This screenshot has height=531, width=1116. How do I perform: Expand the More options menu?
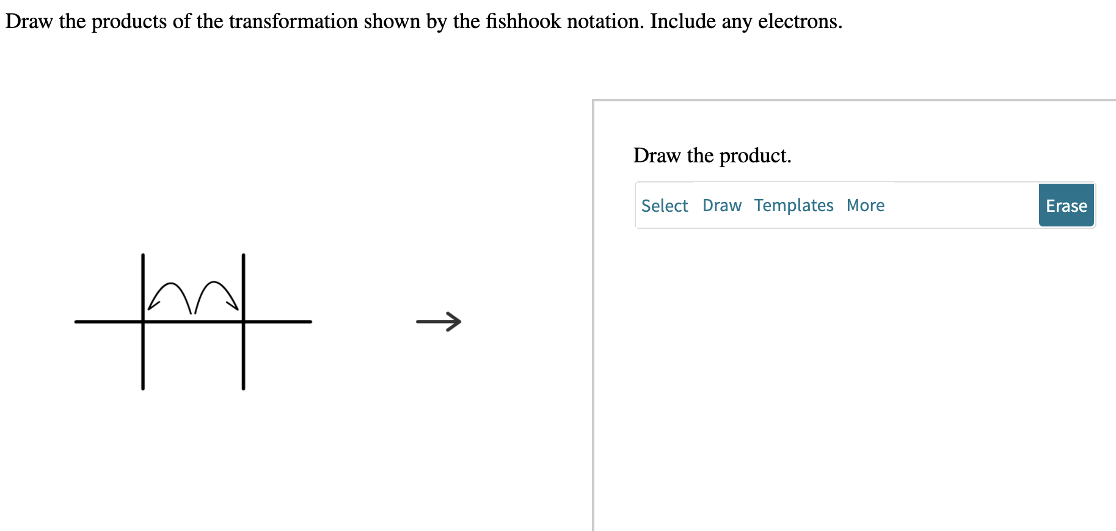(864, 205)
